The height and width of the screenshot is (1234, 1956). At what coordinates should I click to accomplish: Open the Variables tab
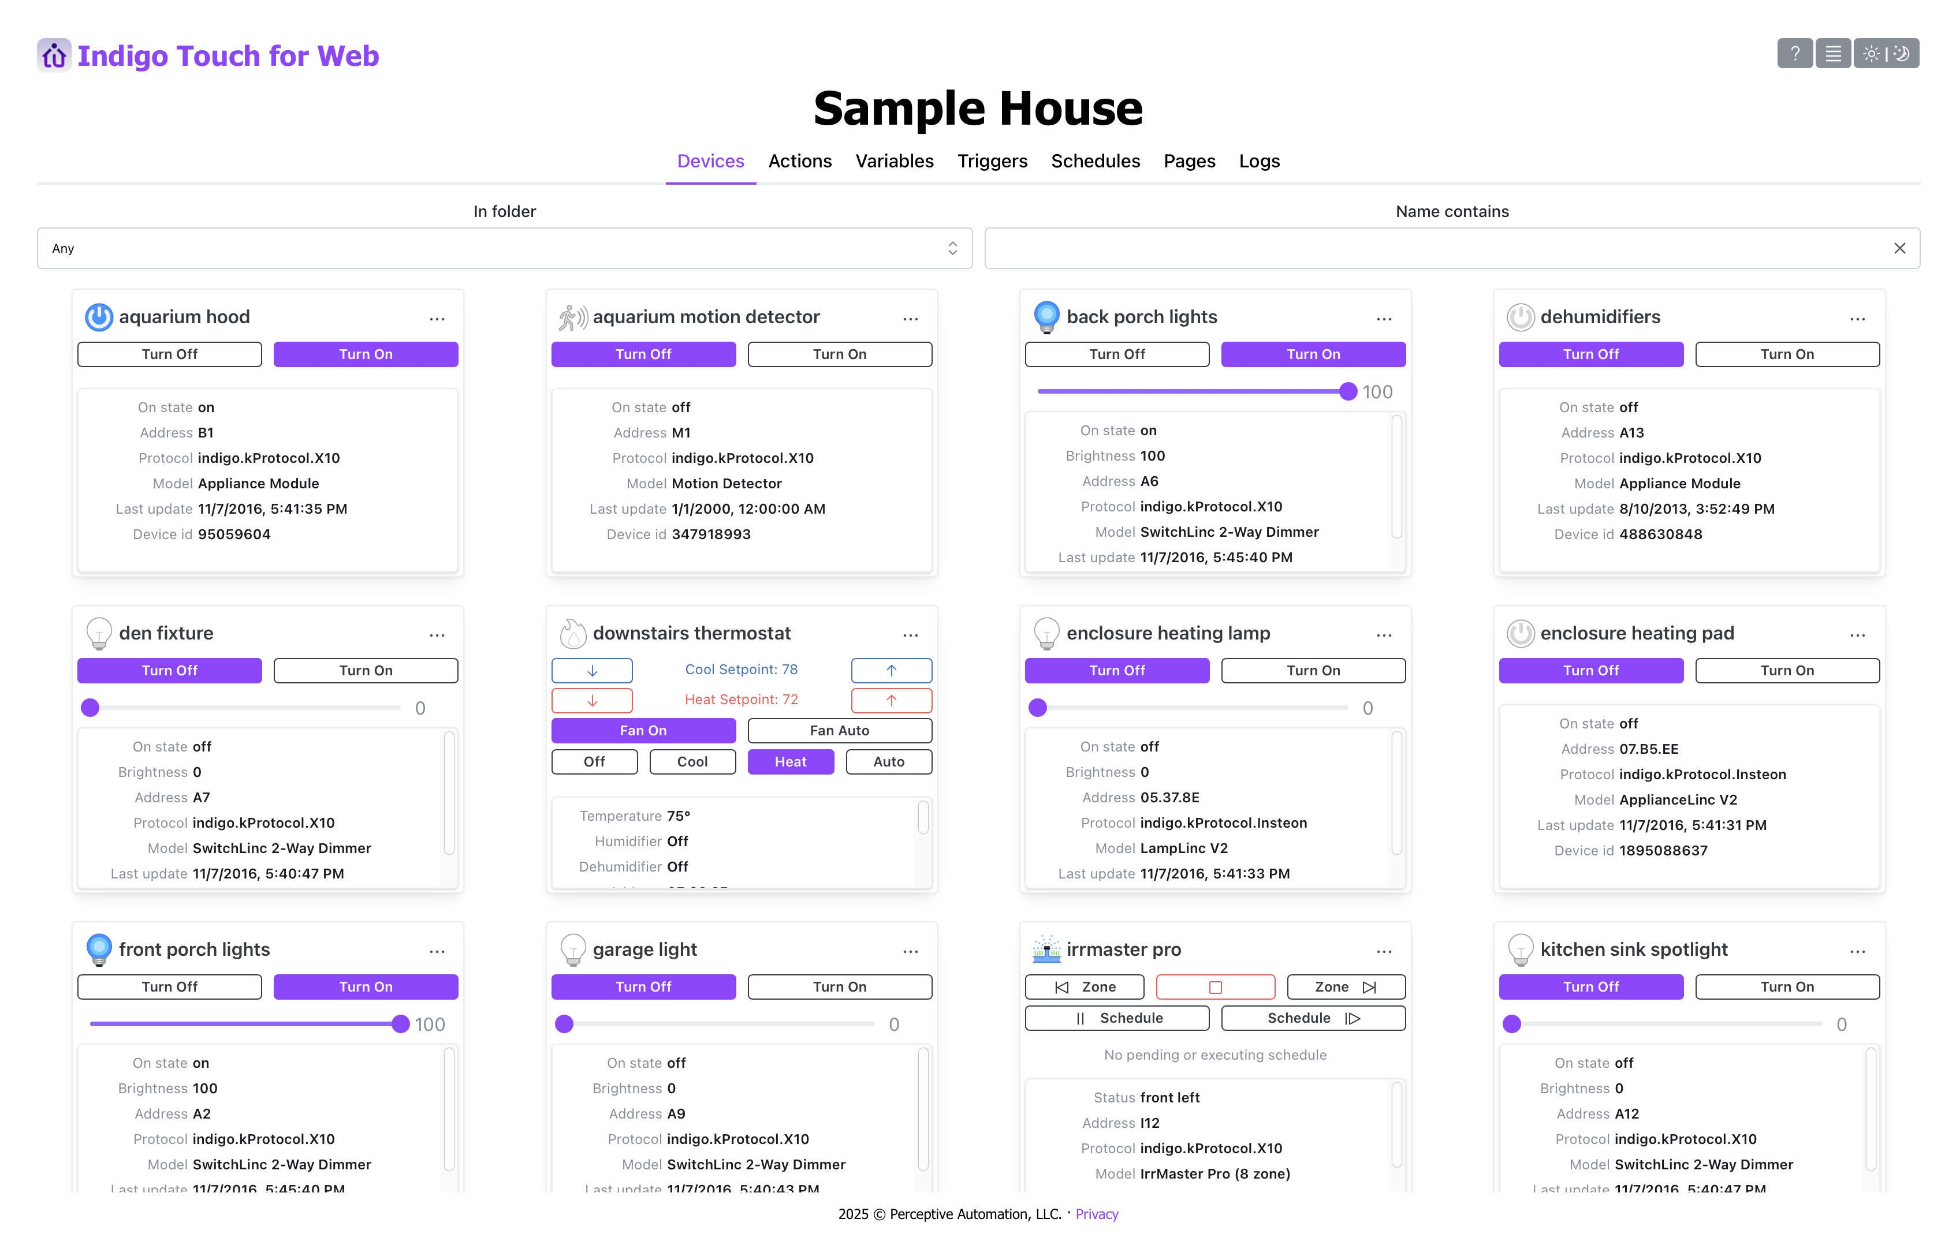point(895,161)
